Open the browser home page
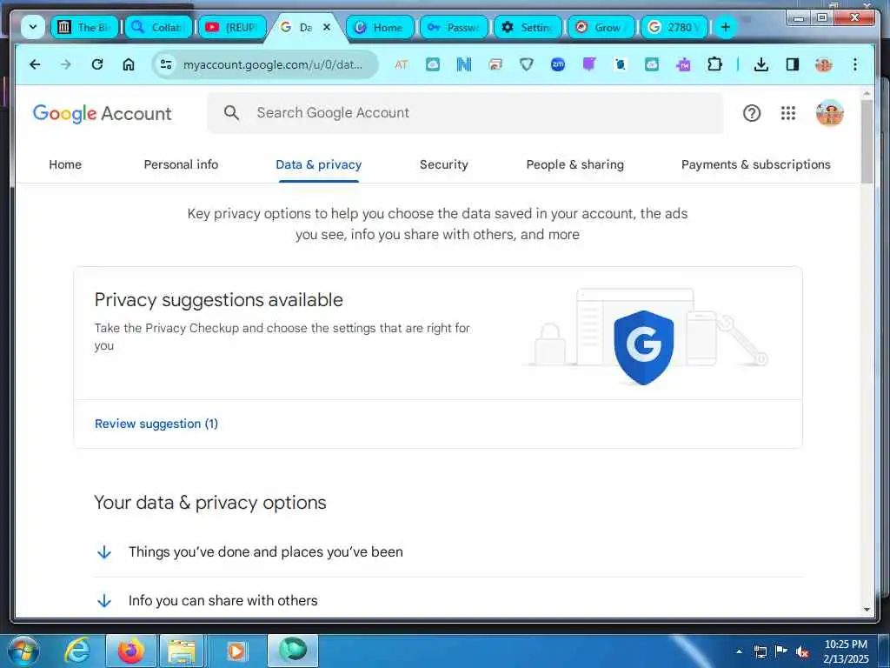Screen dimensions: 890x668 [x=129, y=64]
